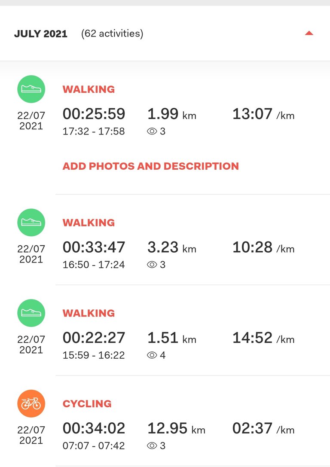Tap the 10:28 /km pace value
The height and width of the screenshot is (467, 330).
click(x=263, y=247)
